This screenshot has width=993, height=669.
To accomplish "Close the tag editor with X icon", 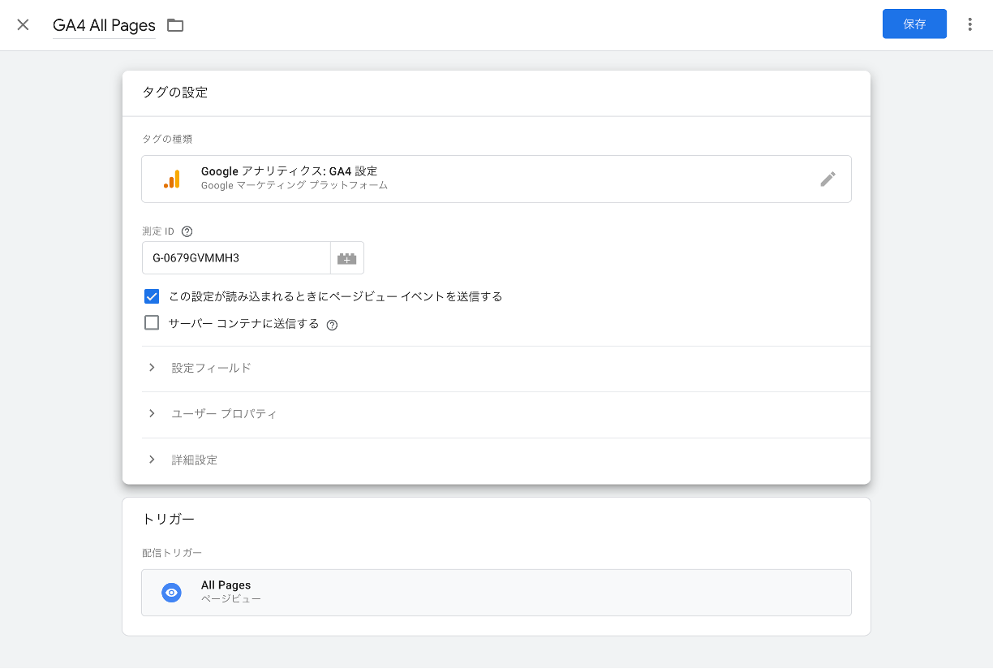I will (23, 24).
